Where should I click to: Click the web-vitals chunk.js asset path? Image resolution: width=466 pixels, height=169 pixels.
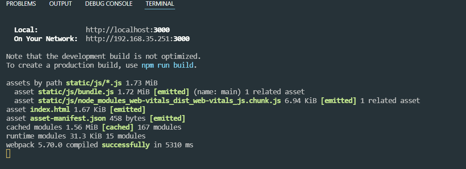click(160, 100)
